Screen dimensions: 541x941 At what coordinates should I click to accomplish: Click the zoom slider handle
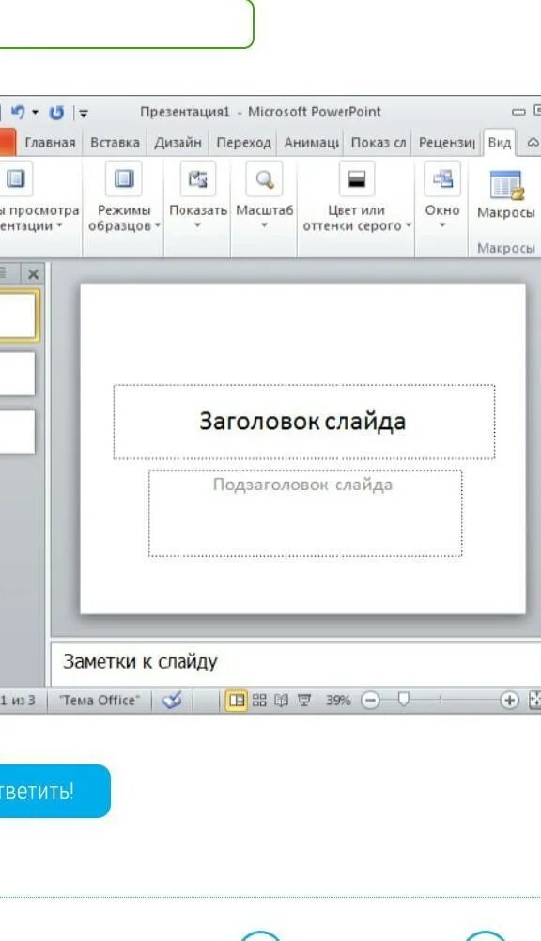pyautogui.click(x=404, y=700)
